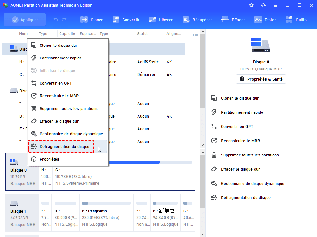Select the Disque 1 block in disk map
Viewport: 317px width, 237px height.
tap(22, 213)
